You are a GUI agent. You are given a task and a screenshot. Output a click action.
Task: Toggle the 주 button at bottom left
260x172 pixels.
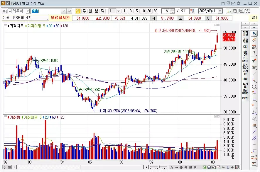pyautogui.click(x=5, y=167)
